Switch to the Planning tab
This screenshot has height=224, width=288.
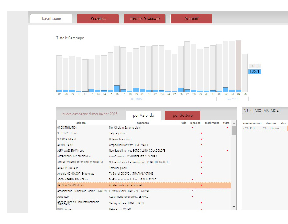(x=98, y=19)
